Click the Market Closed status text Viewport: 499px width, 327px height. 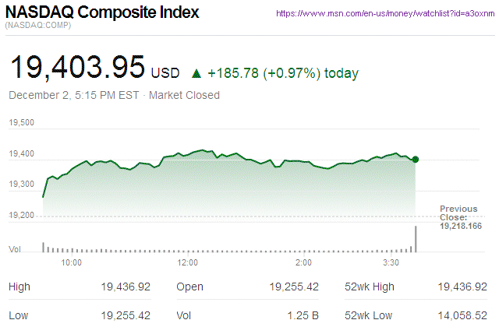[184, 95]
